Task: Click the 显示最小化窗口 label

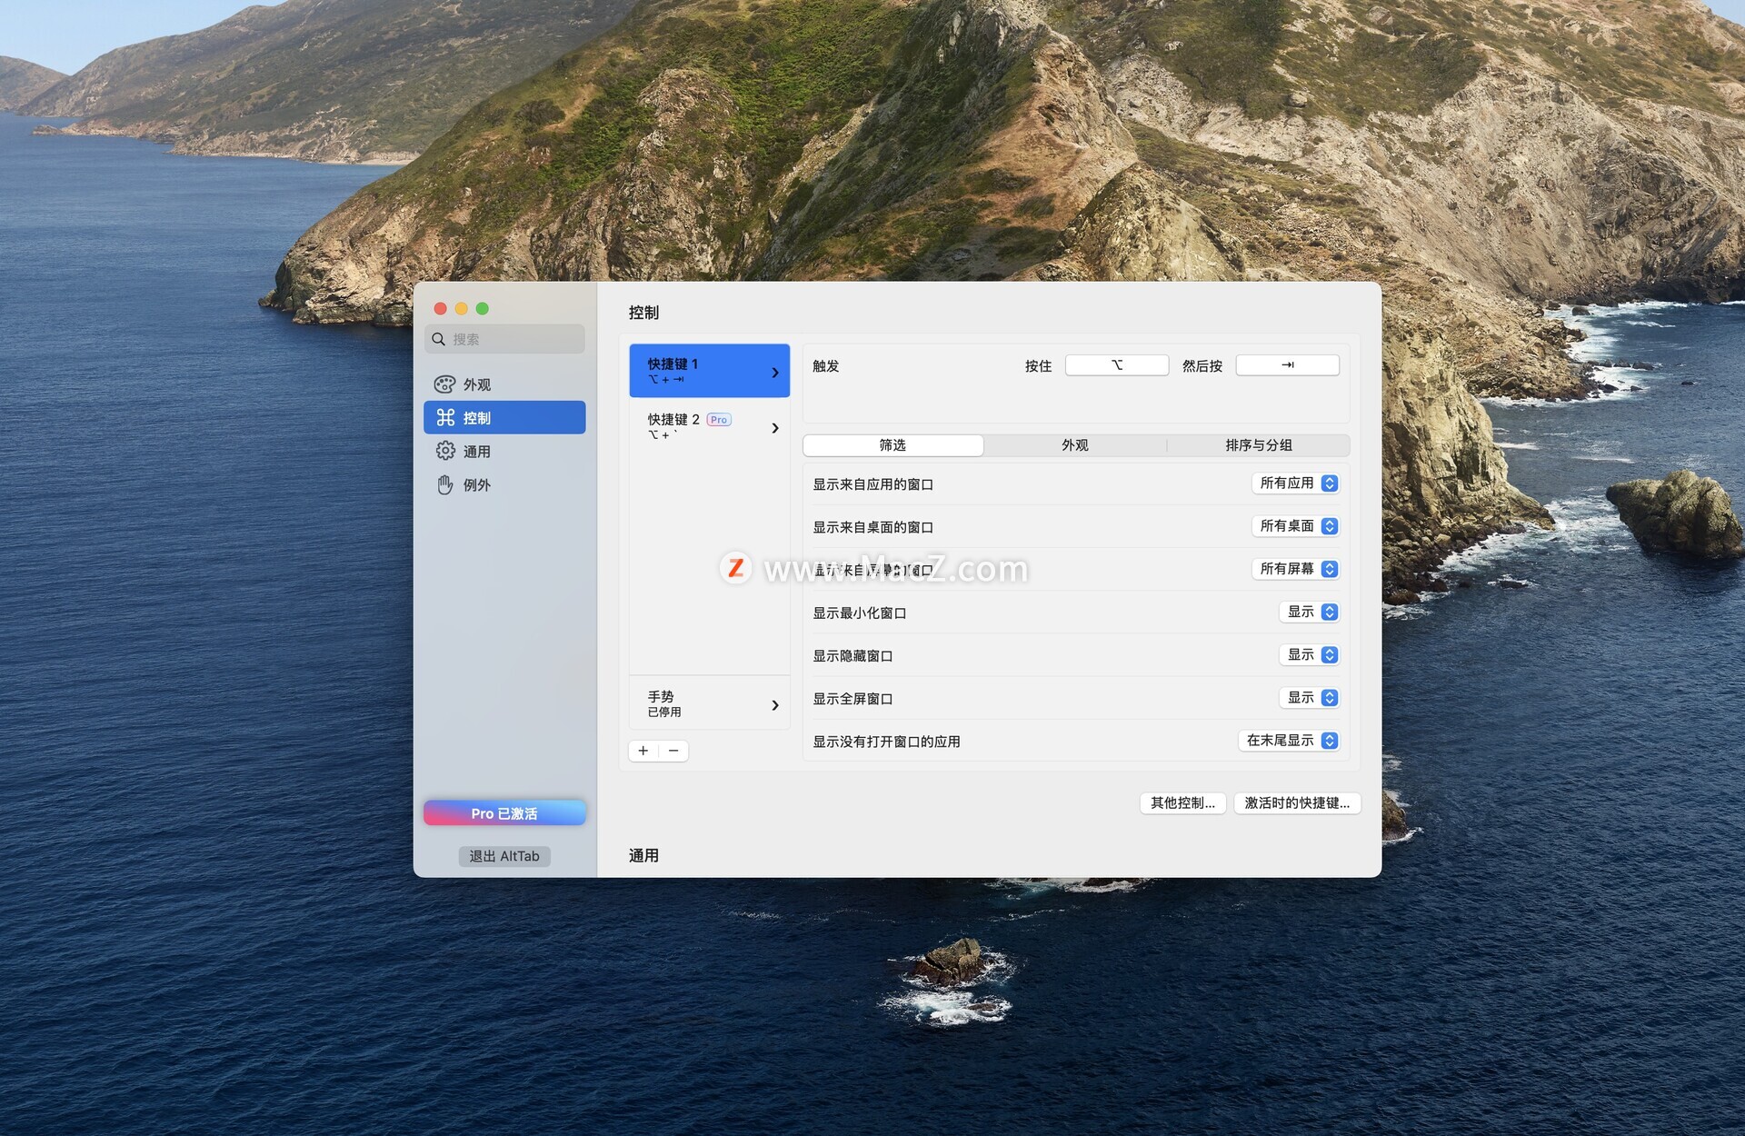Action: point(860,613)
